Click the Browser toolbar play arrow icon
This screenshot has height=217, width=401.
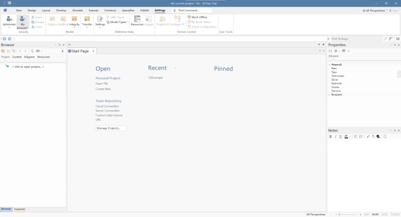(62, 51)
